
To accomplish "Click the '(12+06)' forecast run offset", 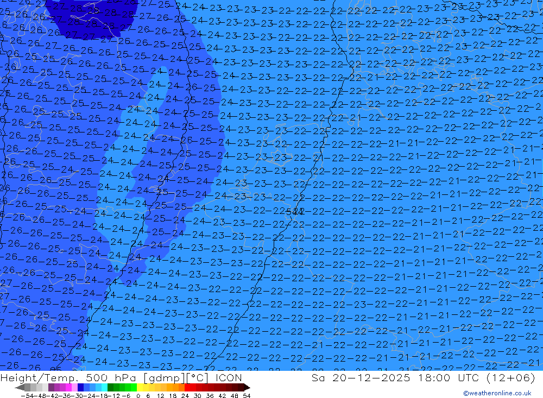I will pos(511,378).
